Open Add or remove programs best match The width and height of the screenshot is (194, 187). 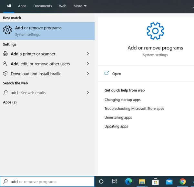tap(47, 31)
